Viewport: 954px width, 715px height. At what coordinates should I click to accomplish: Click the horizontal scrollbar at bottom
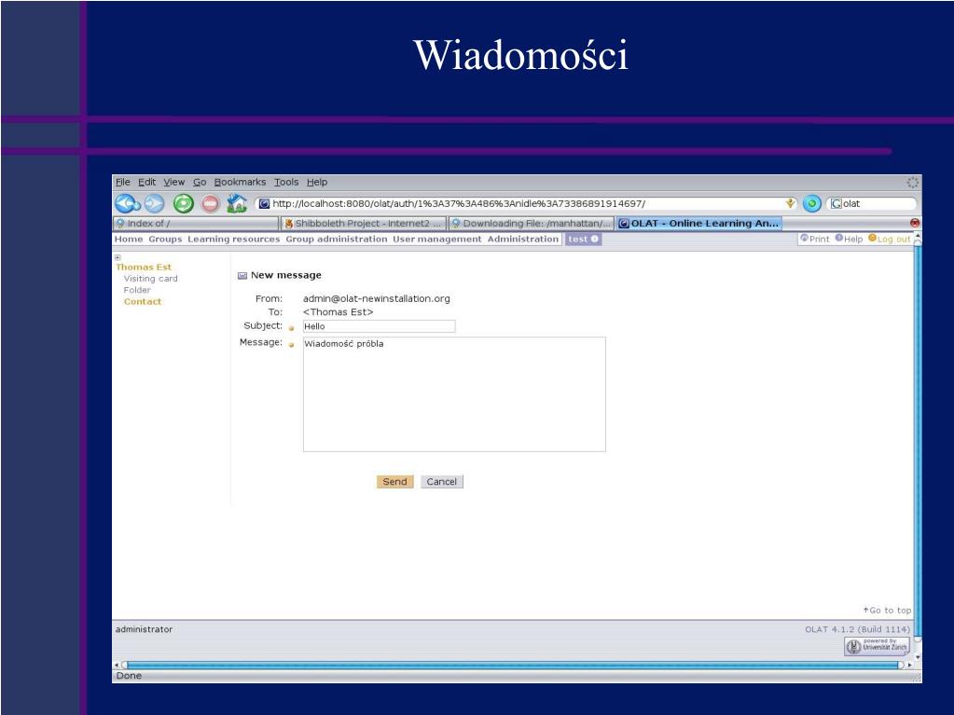coord(514,666)
